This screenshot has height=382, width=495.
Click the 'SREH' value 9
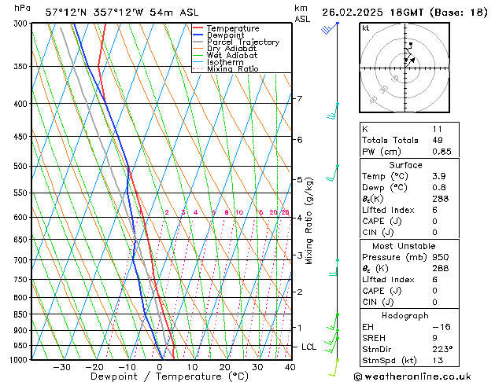coord(434,338)
